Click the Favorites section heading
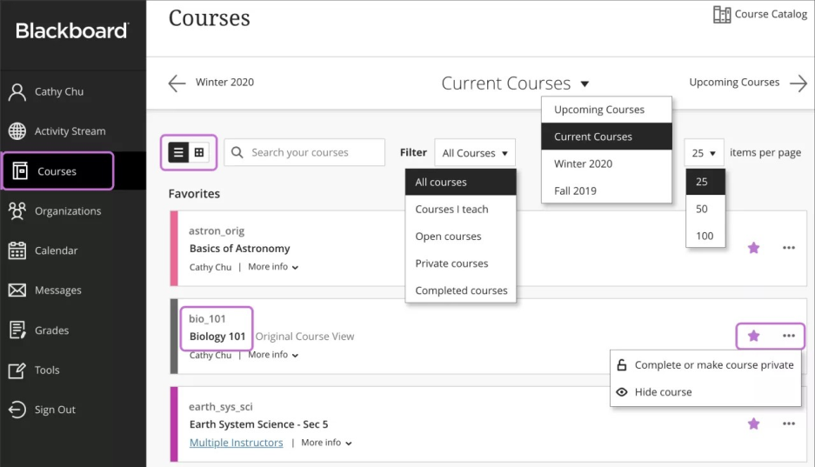Image resolution: width=815 pixels, height=467 pixels. pyautogui.click(x=194, y=194)
